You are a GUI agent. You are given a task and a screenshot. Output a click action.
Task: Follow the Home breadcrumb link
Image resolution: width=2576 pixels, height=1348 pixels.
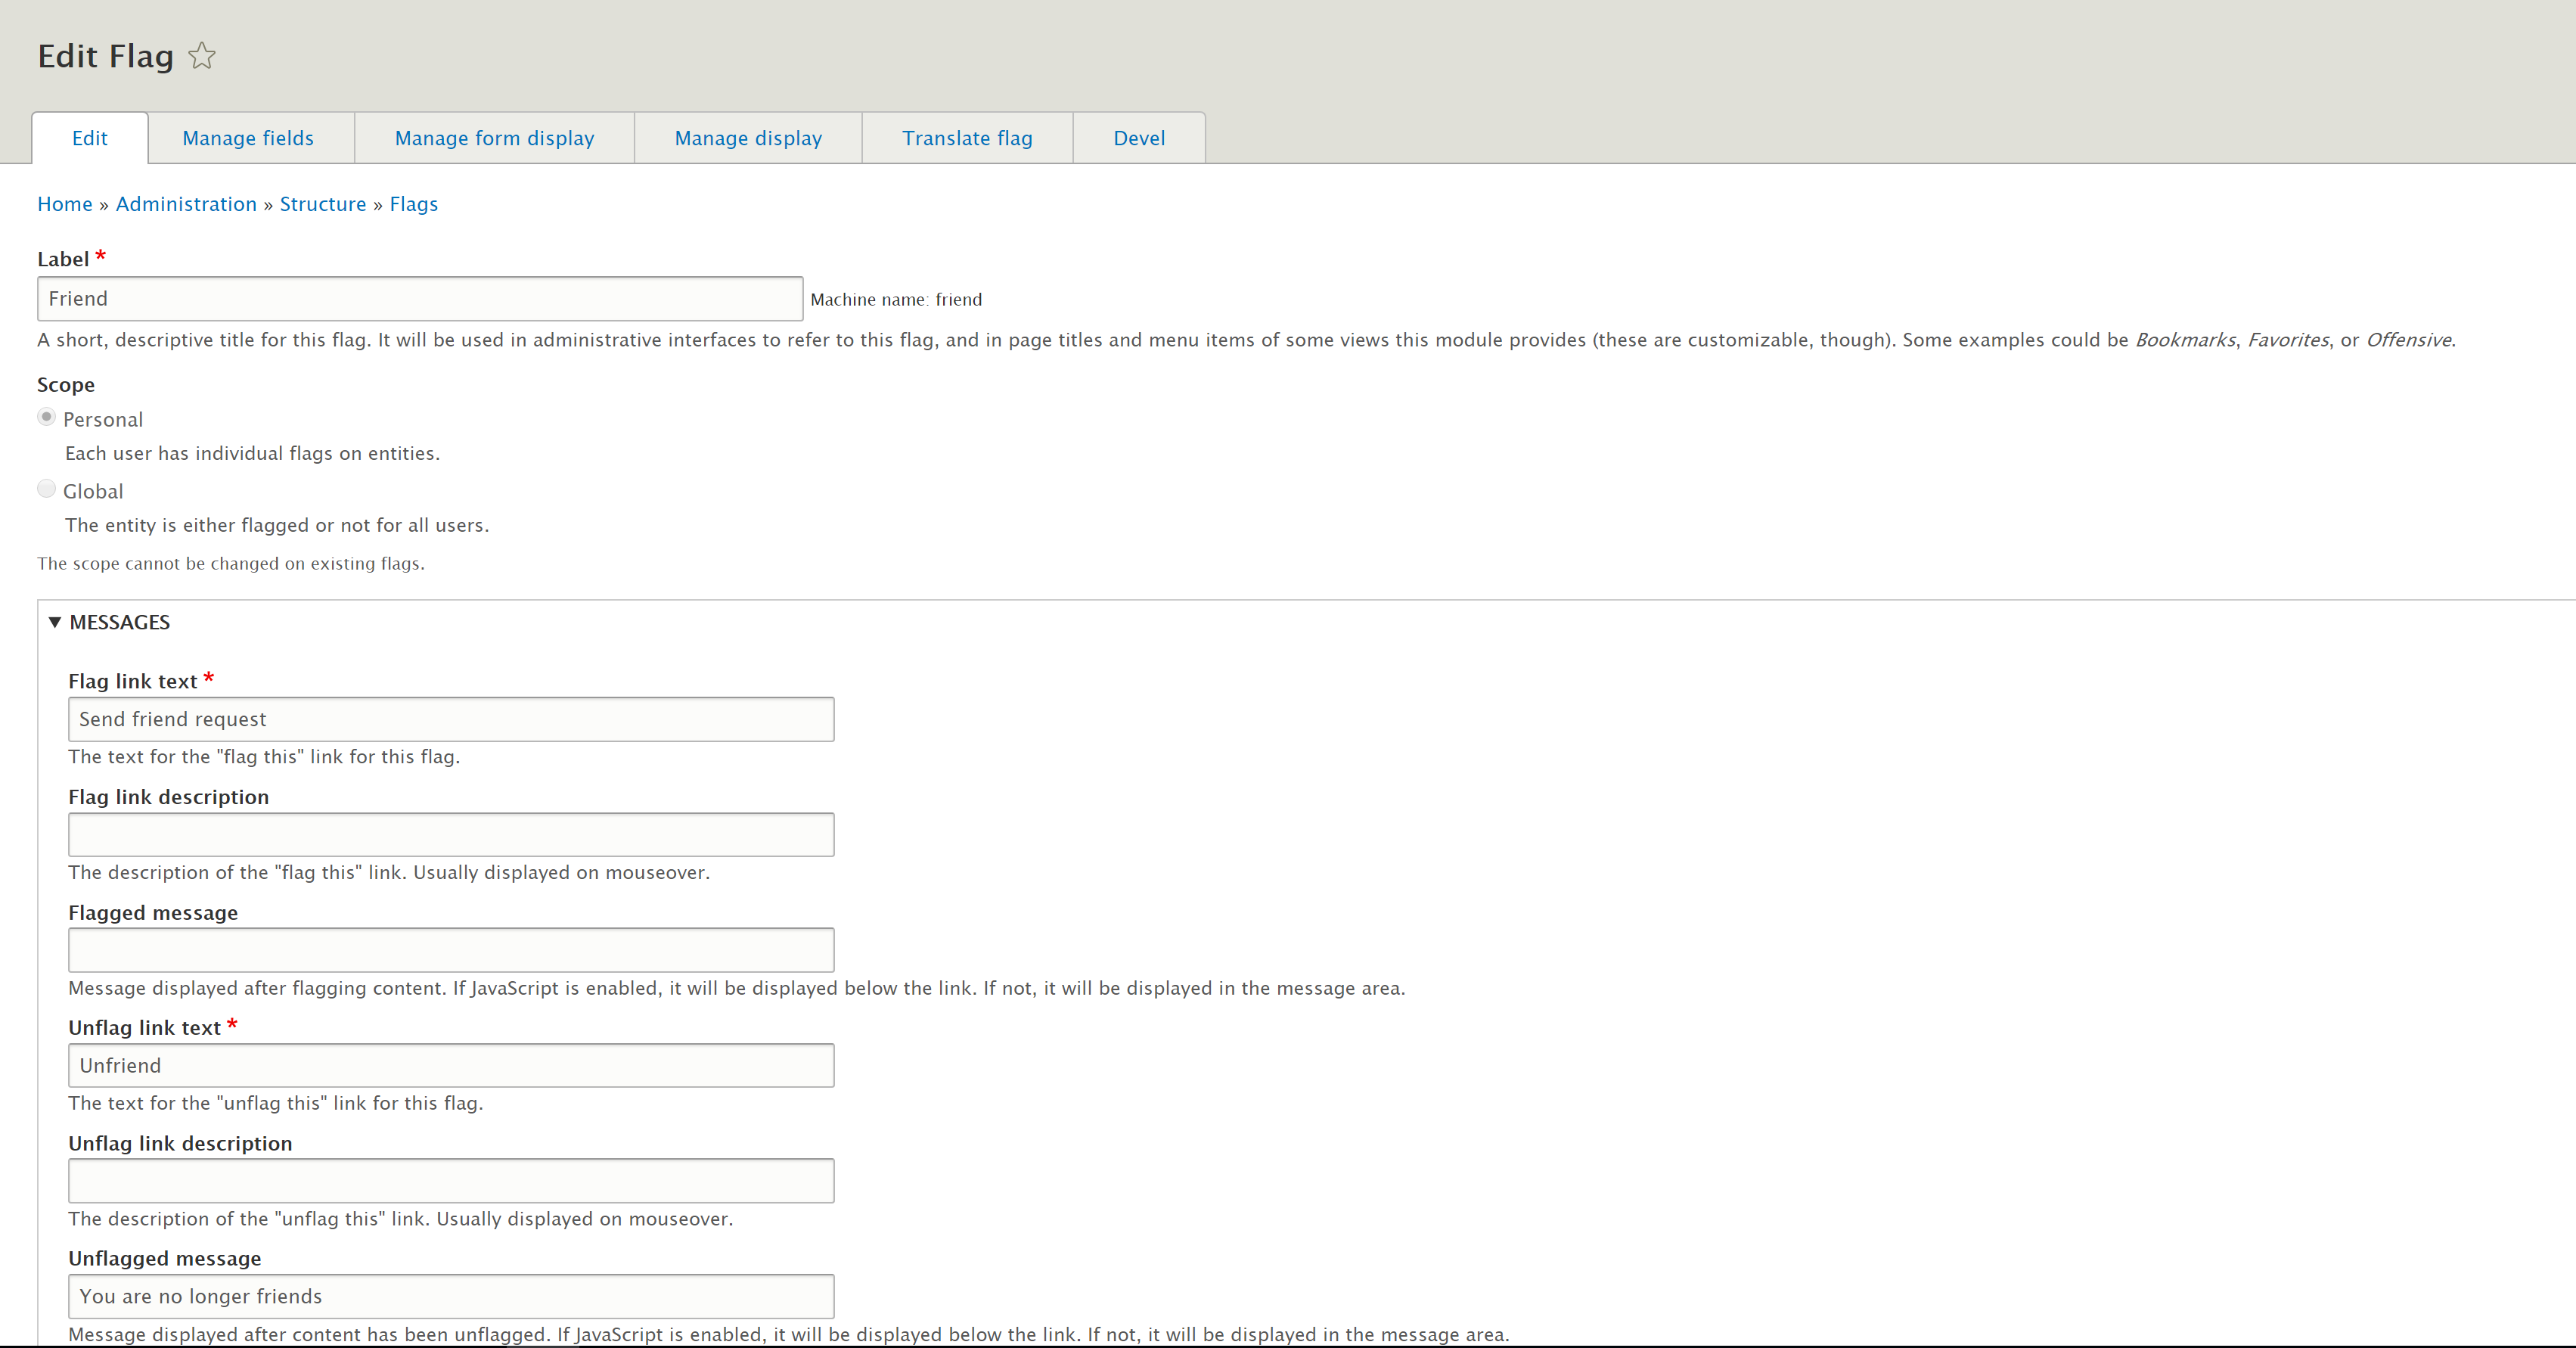(65, 204)
